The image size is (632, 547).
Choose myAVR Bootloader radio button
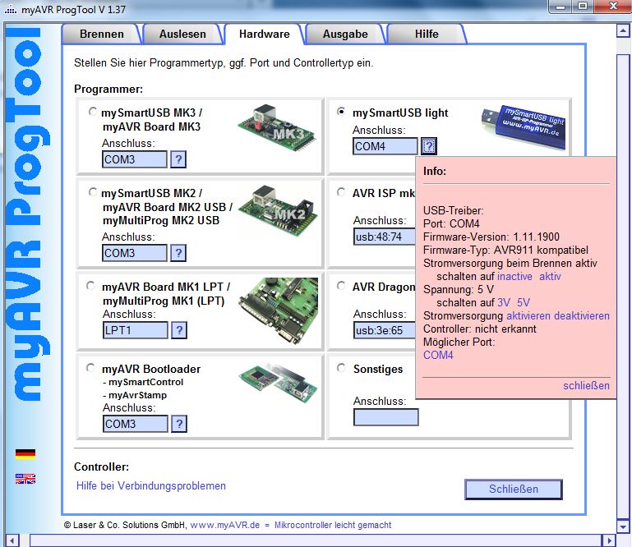click(x=90, y=368)
